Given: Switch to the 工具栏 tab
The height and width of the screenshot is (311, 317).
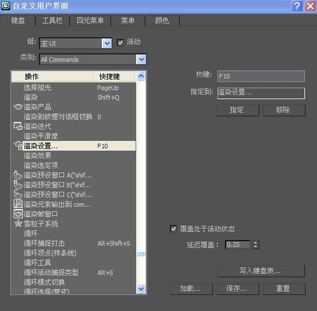Looking at the screenshot, I should [52, 21].
